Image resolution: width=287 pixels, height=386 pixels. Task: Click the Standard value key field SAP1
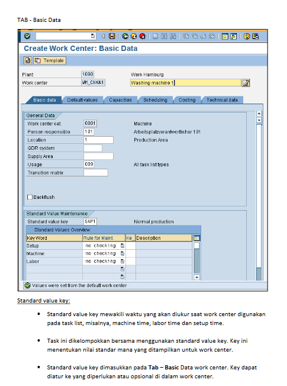click(x=90, y=221)
